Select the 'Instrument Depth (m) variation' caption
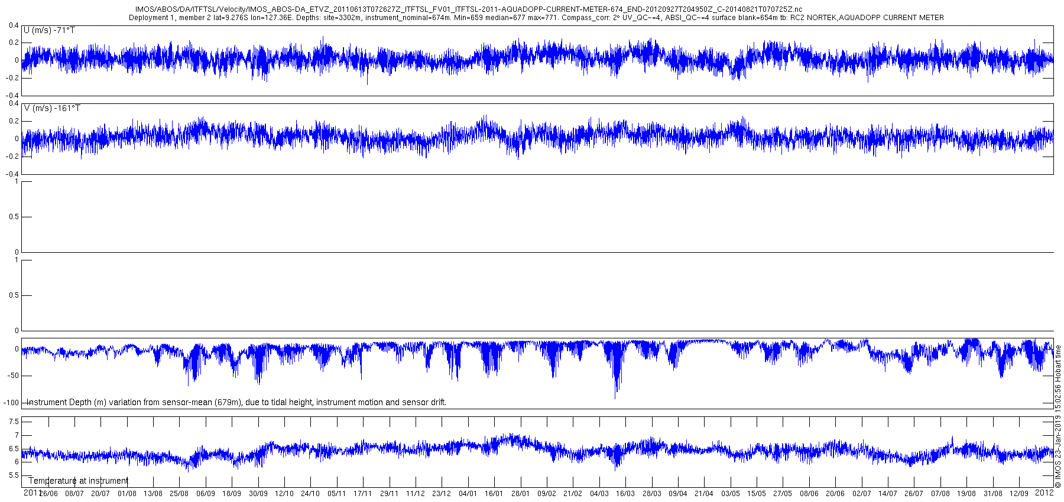Viewport: 1064px width, 502px height. click(x=236, y=402)
